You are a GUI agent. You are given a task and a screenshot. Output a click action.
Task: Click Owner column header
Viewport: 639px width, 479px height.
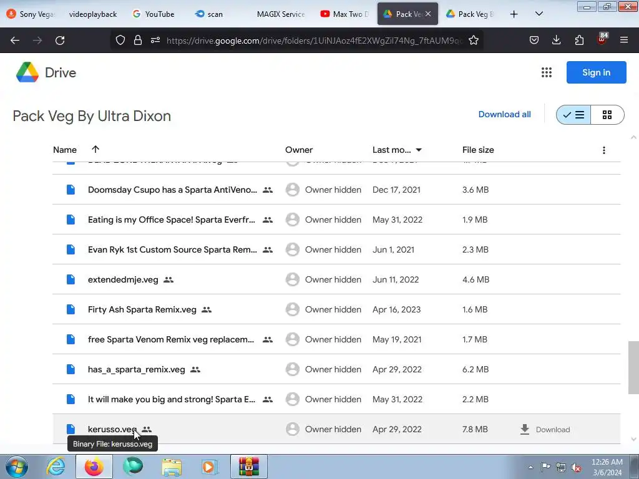[x=299, y=150]
